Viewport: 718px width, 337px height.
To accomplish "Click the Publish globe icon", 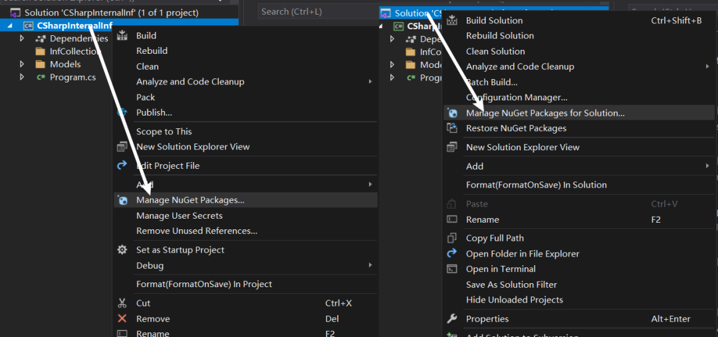I will (122, 112).
